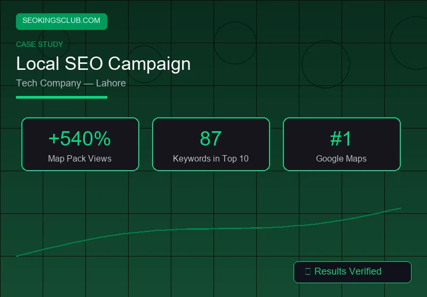The height and width of the screenshot is (297, 427).
Task: Open the Map Pack Views stat card
Action: point(81,144)
